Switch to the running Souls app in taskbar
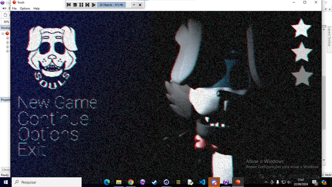This screenshot has height=187, width=332. [238, 182]
